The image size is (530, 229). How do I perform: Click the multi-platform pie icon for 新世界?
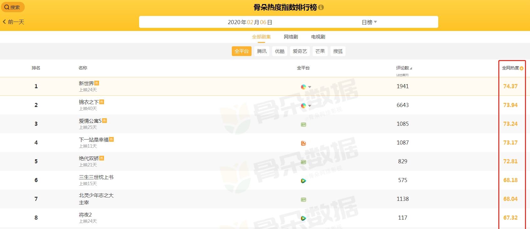[x=303, y=87]
